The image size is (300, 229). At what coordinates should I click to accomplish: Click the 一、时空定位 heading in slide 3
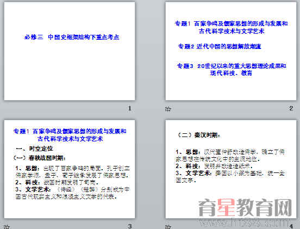34,148
